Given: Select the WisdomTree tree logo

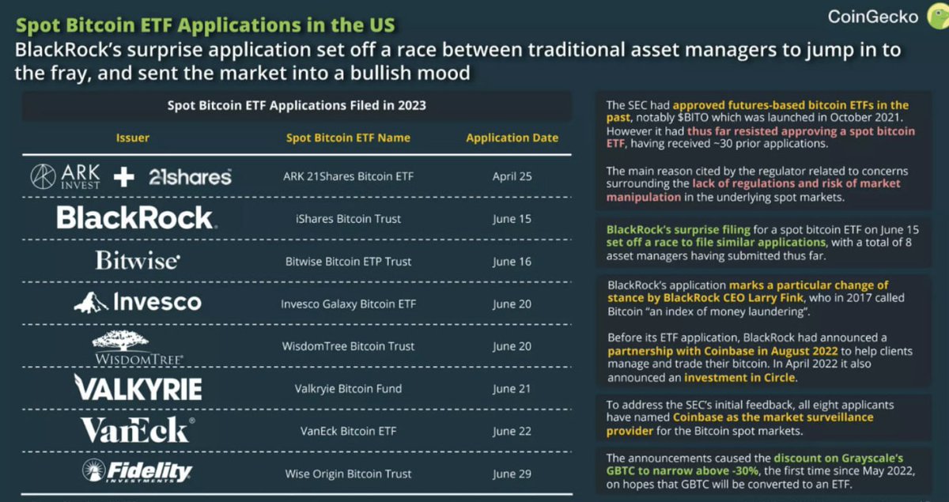Looking at the screenshot, I should coord(121,340).
